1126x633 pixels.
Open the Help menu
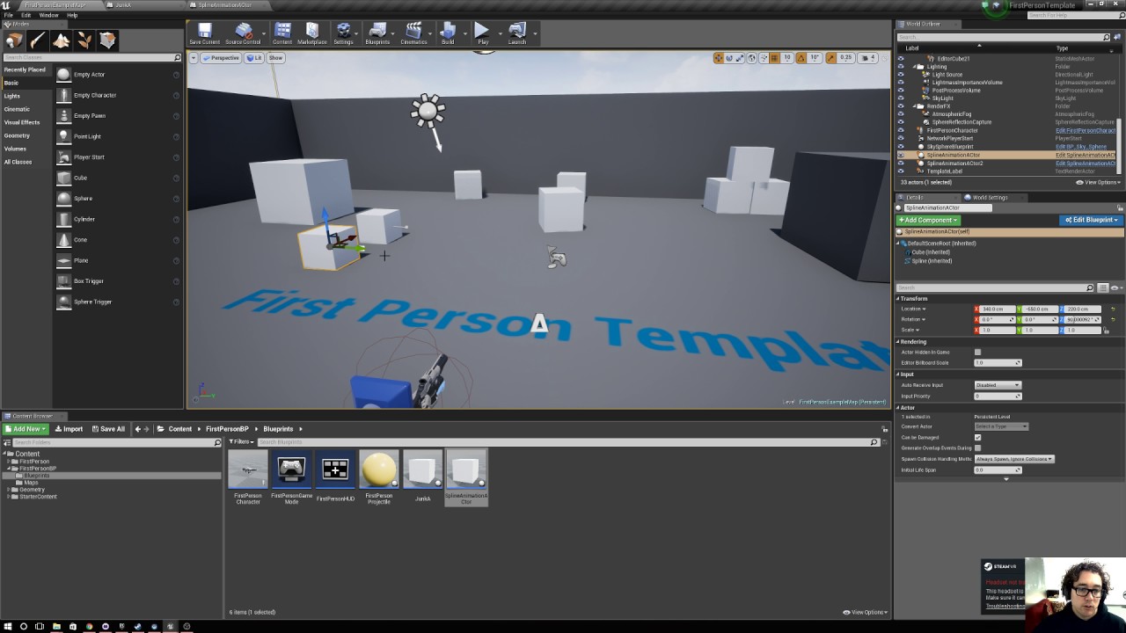point(72,15)
